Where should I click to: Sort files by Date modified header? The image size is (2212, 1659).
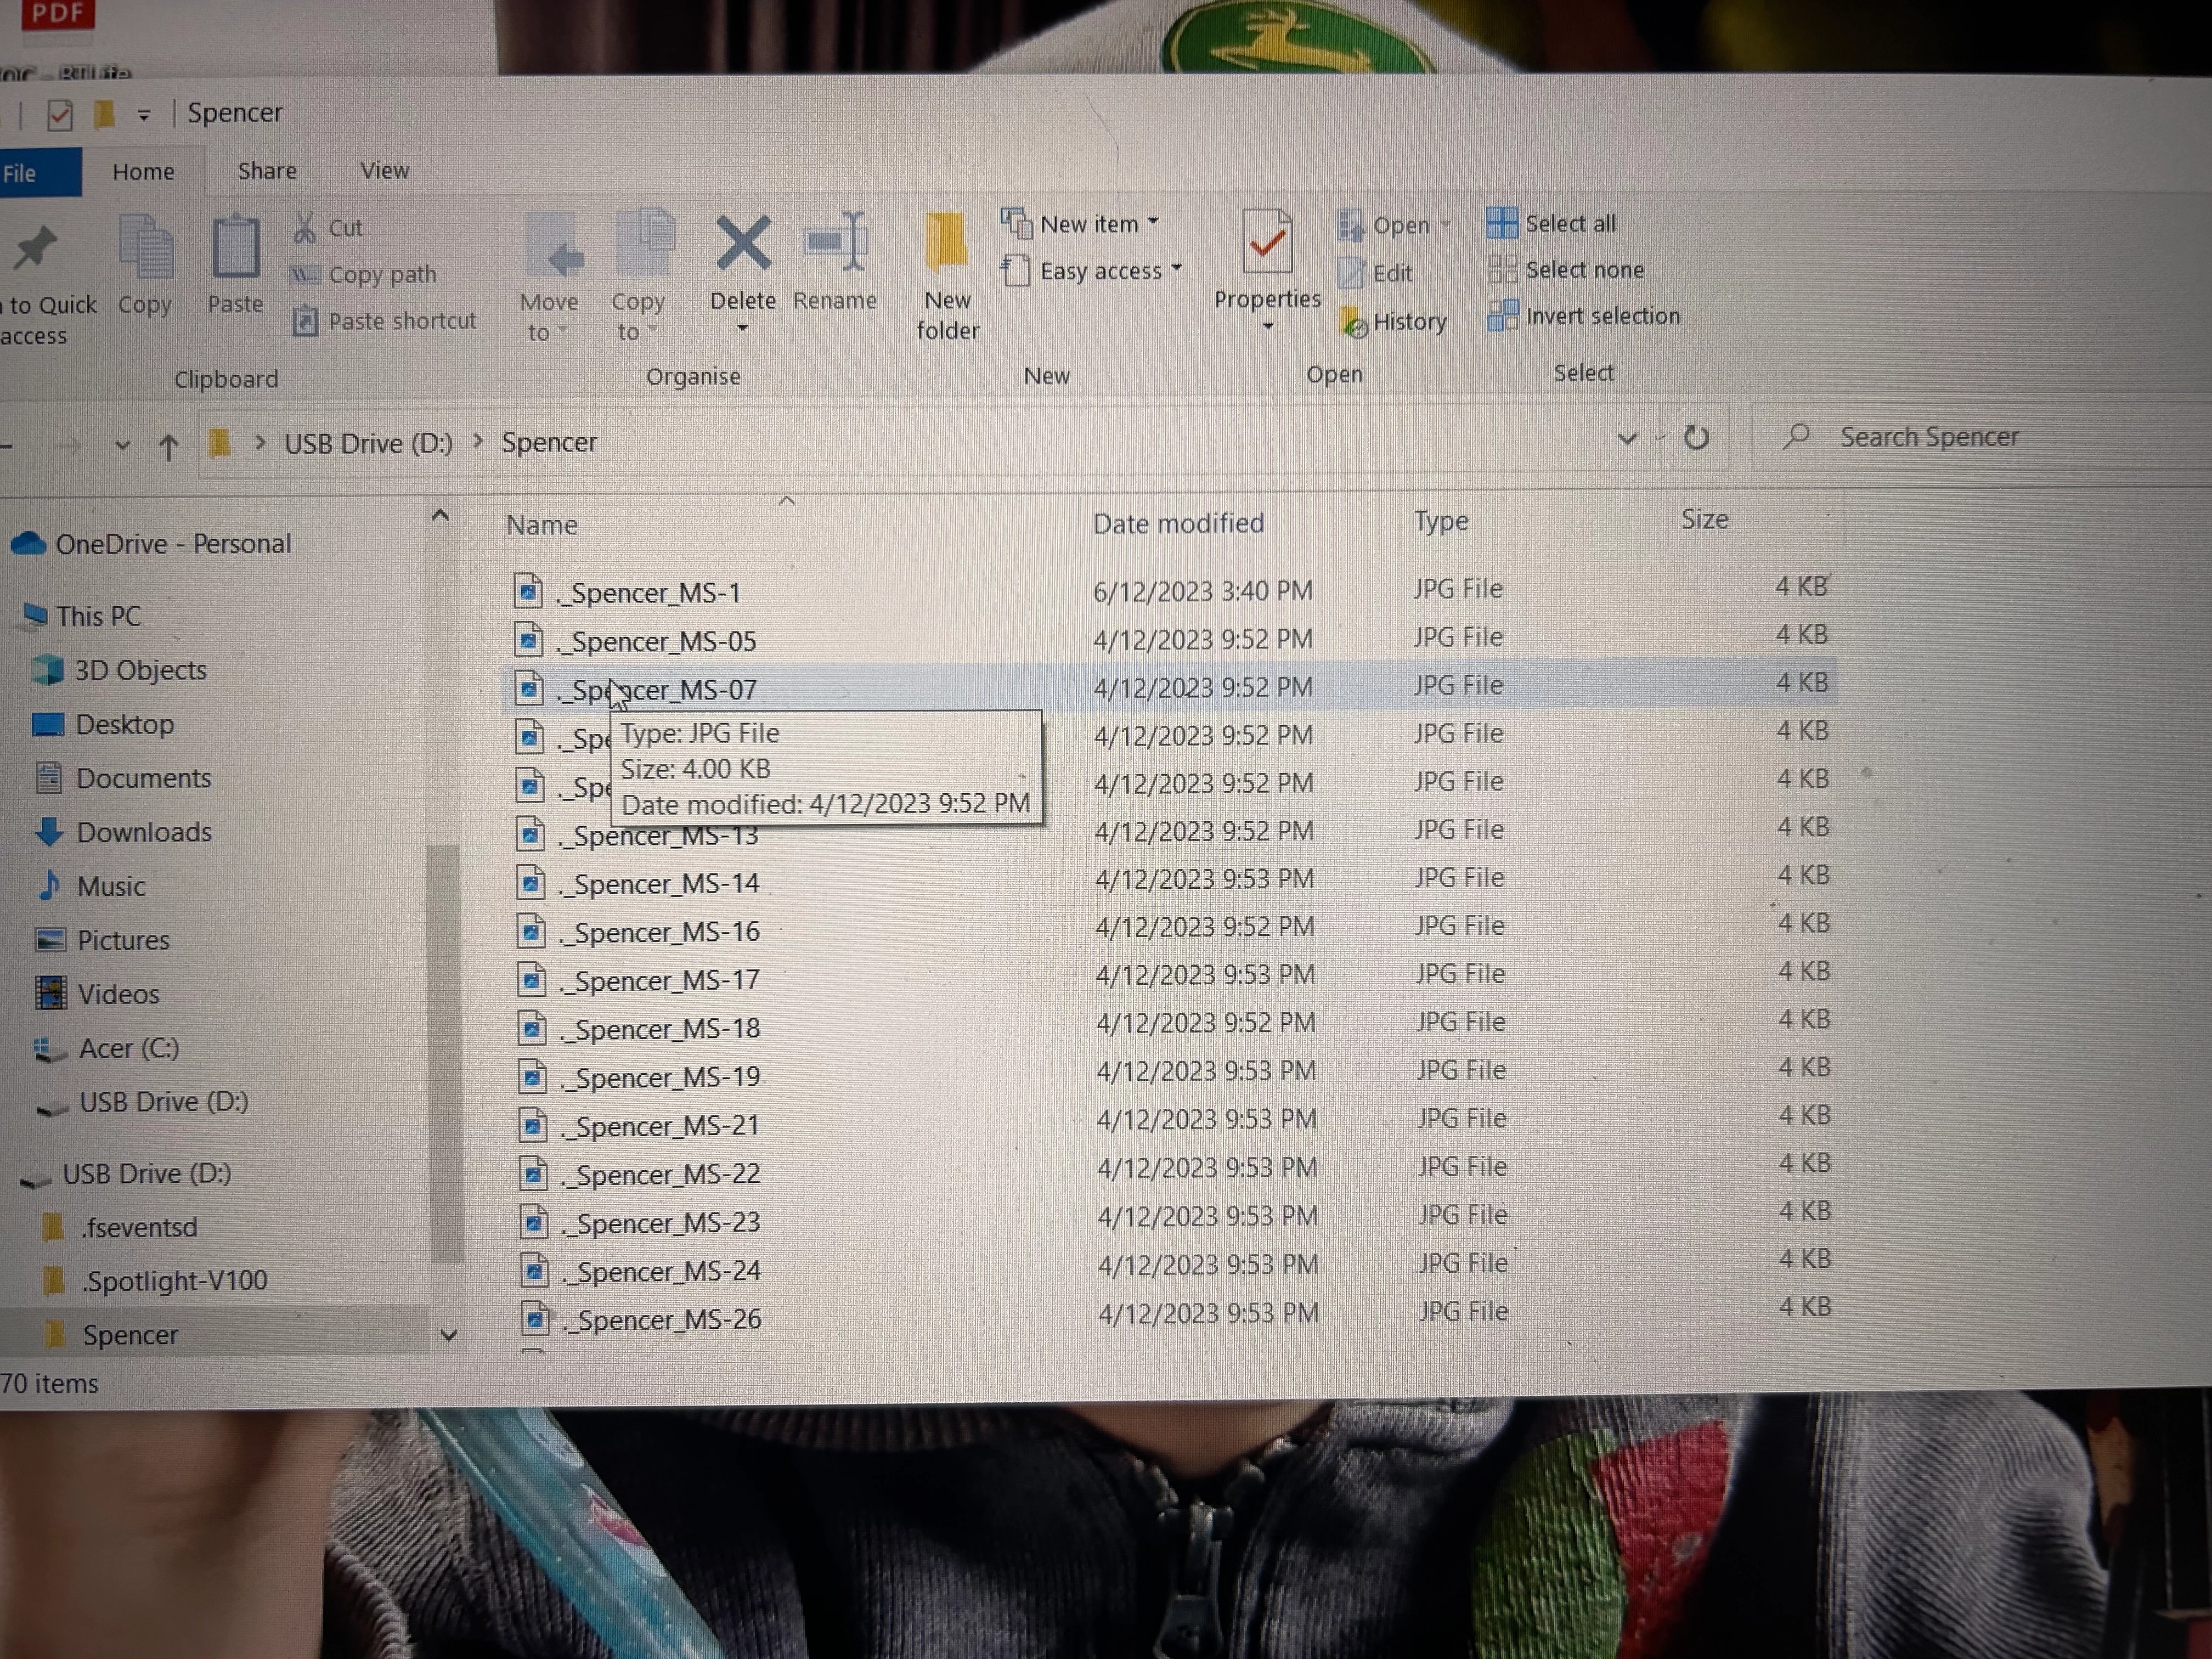point(1177,523)
